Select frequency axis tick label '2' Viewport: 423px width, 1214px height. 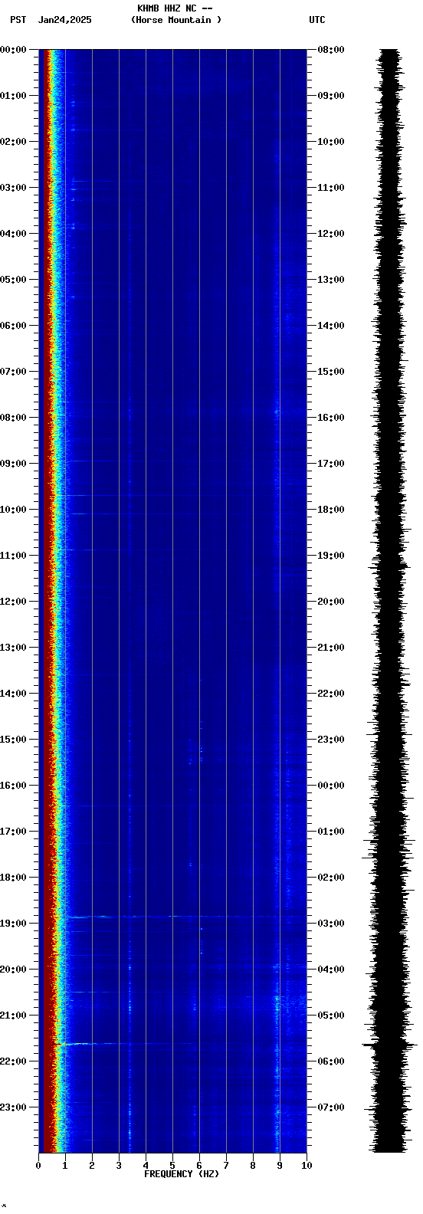pos(92,1166)
